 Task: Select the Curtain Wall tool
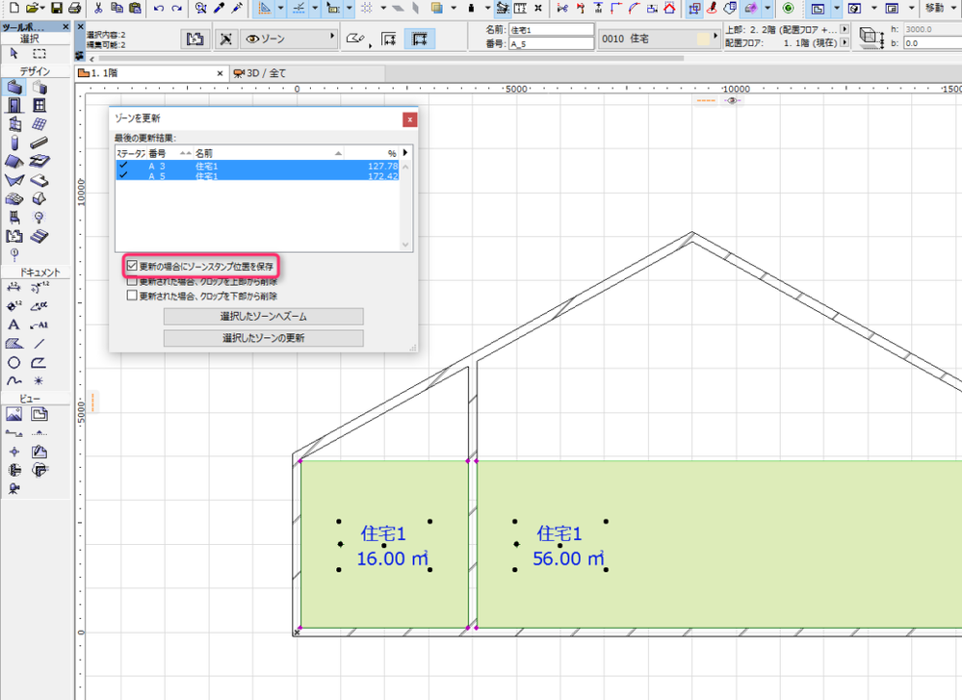(x=39, y=124)
